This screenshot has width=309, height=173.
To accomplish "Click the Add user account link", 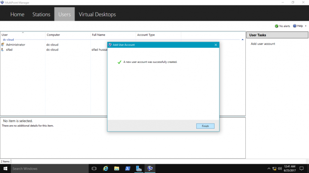I will click(x=263, y=44).
